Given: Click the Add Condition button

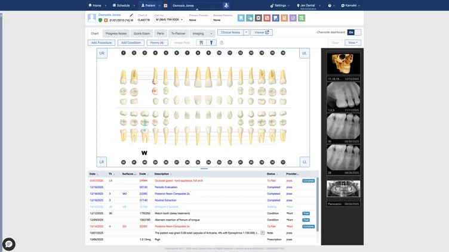Looking at the screenshot, I should 131,43.
